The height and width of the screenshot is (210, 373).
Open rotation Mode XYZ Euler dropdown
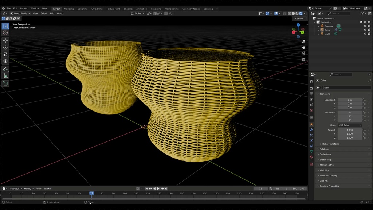click(350, 125)
